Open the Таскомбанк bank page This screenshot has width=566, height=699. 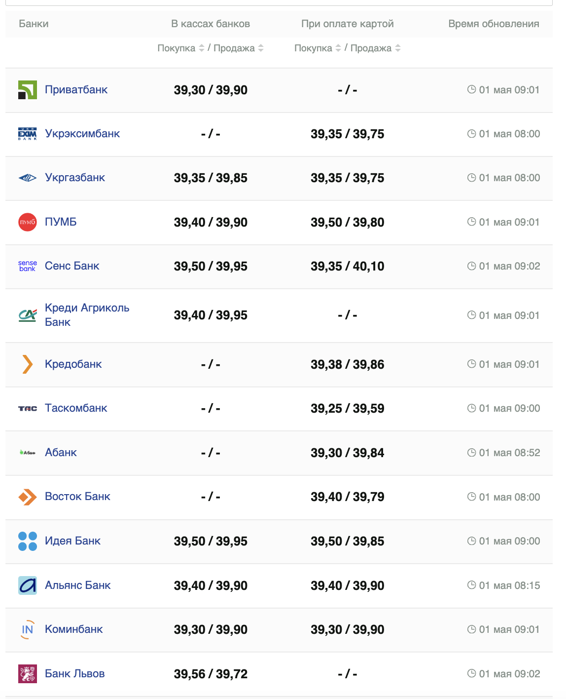pos(76,408)
